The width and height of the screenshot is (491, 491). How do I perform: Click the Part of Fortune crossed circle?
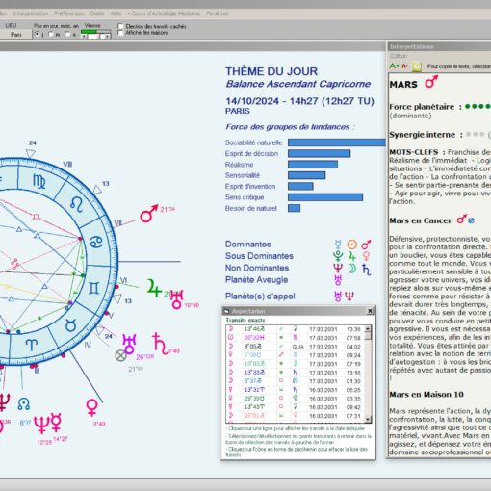click(120, 355)
